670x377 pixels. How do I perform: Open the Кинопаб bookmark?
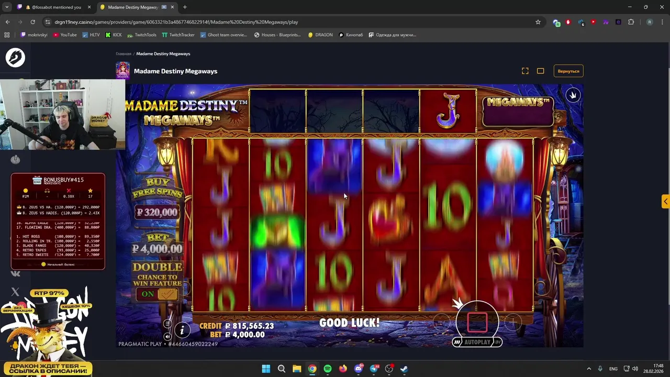click(351, 35)
